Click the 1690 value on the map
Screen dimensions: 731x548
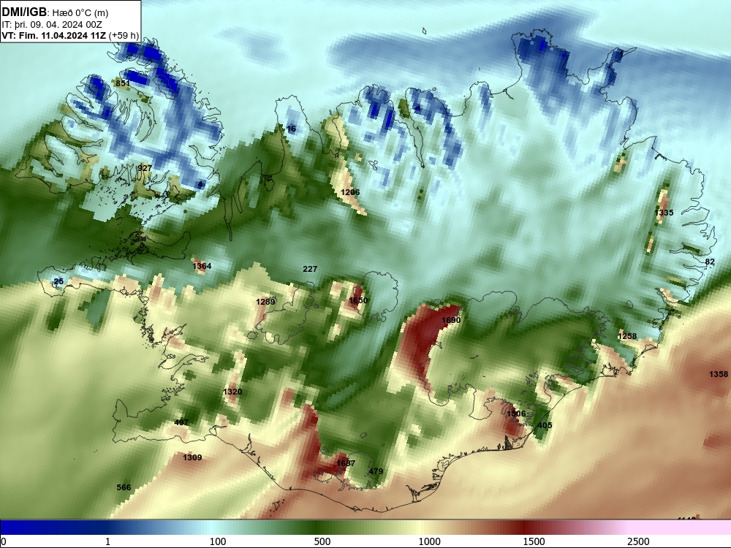[451, 320]
